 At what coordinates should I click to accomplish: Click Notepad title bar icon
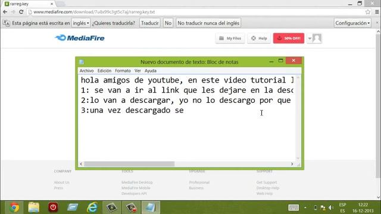pos(82,62)
